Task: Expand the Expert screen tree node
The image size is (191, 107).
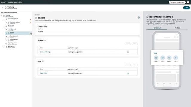Action: point(6,33)
